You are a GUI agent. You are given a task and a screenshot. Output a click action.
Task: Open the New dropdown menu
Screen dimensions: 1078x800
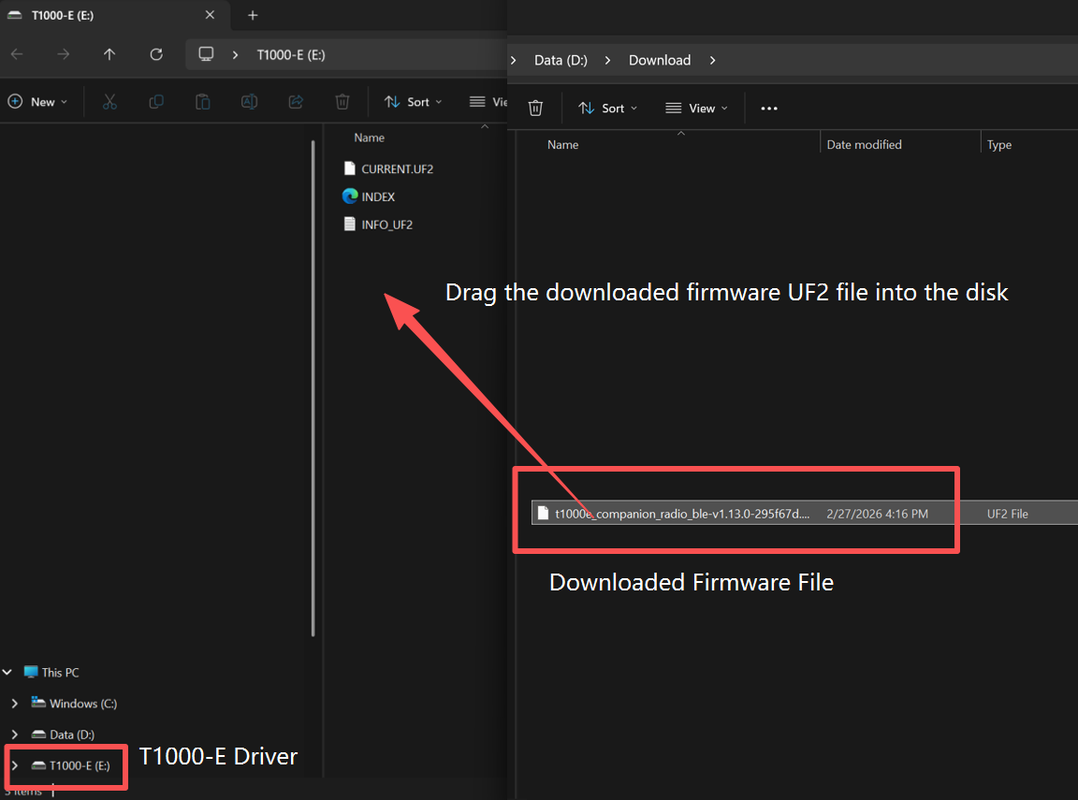coord(38,102)
